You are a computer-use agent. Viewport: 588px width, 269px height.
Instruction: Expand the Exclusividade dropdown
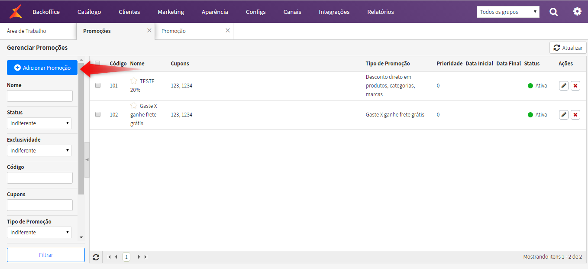click(x=39, y=151)
